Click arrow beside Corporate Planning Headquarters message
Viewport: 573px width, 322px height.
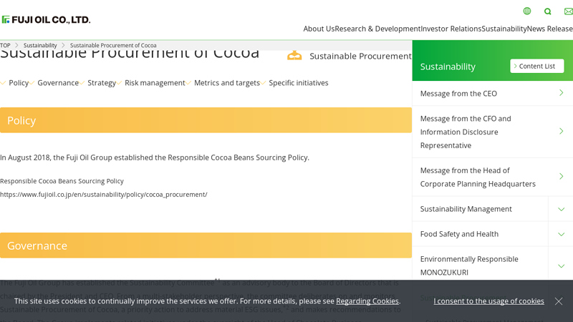pyautogui.click(x=562, y=177)
